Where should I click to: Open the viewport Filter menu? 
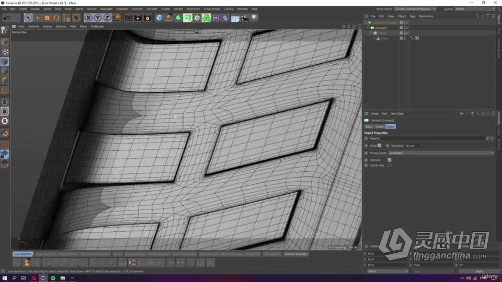tap(73, 27)
